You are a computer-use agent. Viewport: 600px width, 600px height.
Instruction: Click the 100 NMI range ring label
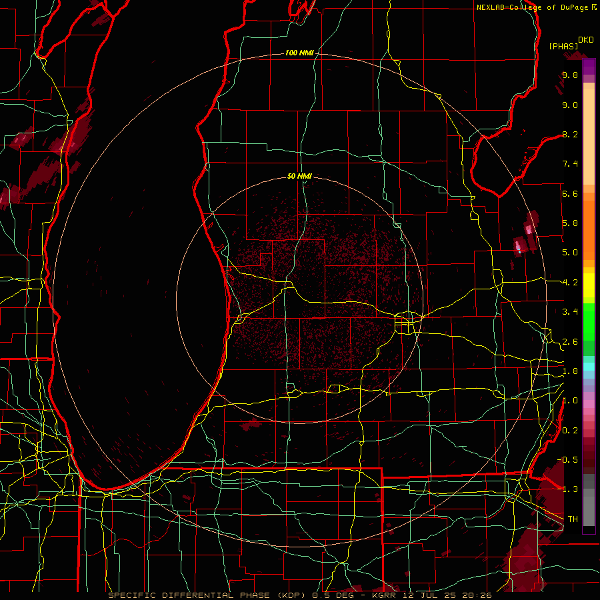[x=299, y=53]
